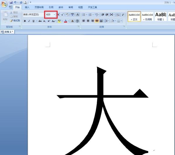The width and height of the screenshot is (175, 155).
Task: Grow the font with the larger A
Action: tap(59, 15)
